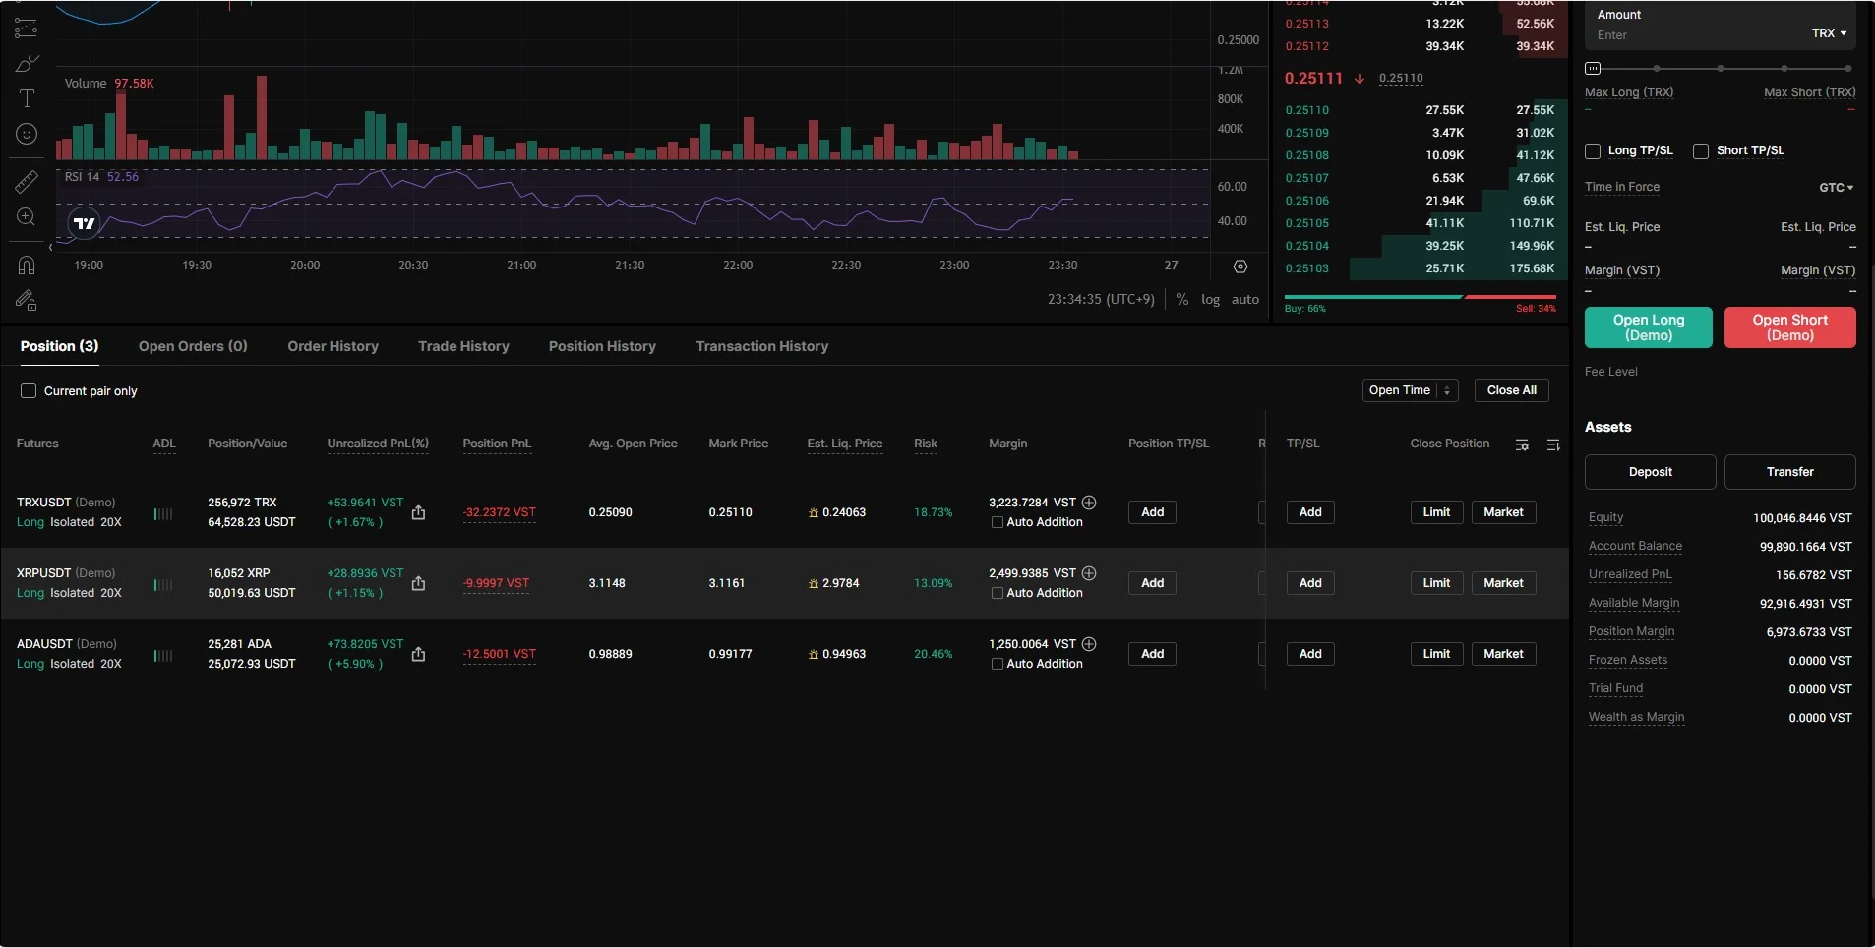Image resolution: width=1875 pixels, height=948 pixels.
Task: Add margin to XRPUSDT position plus icon
Action: 1089,573
